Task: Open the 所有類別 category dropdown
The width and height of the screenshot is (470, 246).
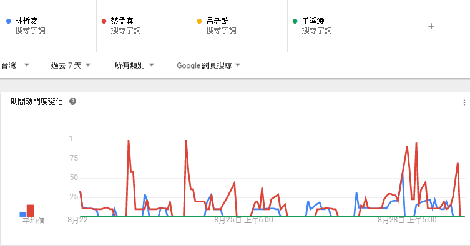Action: pos(134,65)
